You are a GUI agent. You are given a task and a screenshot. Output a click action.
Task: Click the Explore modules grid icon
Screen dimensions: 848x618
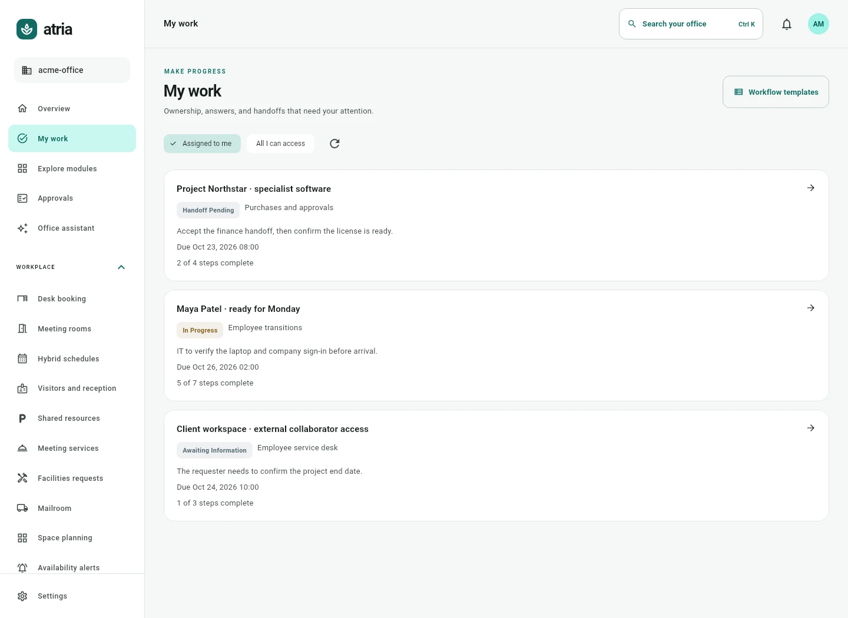22,168
